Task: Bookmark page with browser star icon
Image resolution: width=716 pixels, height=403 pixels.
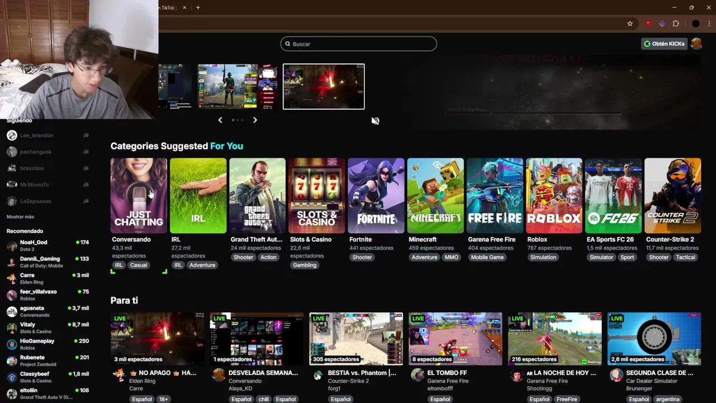Action: coord(630,24)
